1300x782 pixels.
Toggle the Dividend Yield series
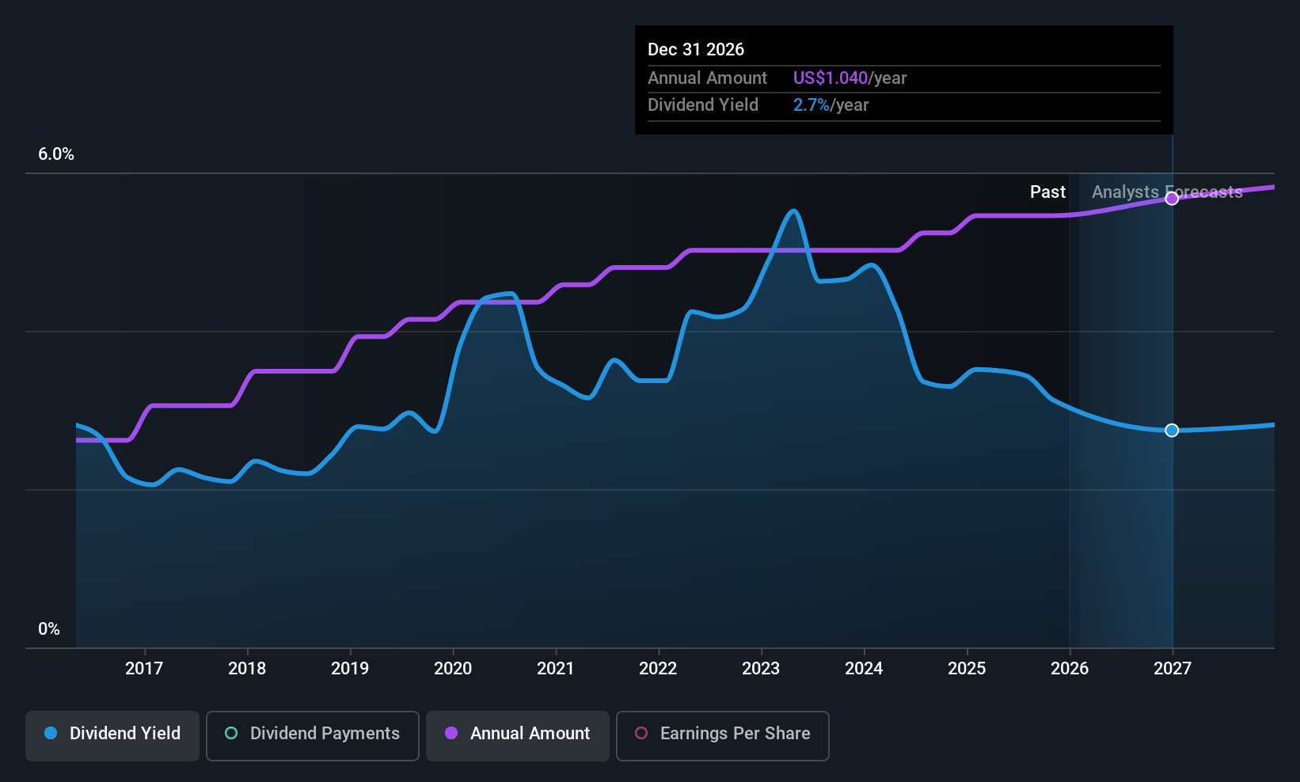pyautogui.click(x=112, y=735)
